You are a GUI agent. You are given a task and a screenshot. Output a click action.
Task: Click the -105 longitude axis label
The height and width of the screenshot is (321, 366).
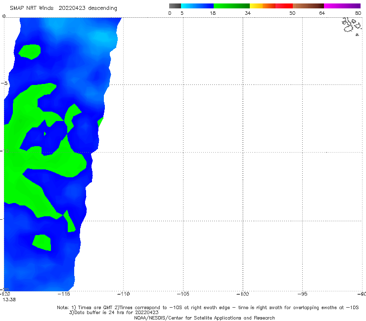pyautogui.click(x=183, y=294)
